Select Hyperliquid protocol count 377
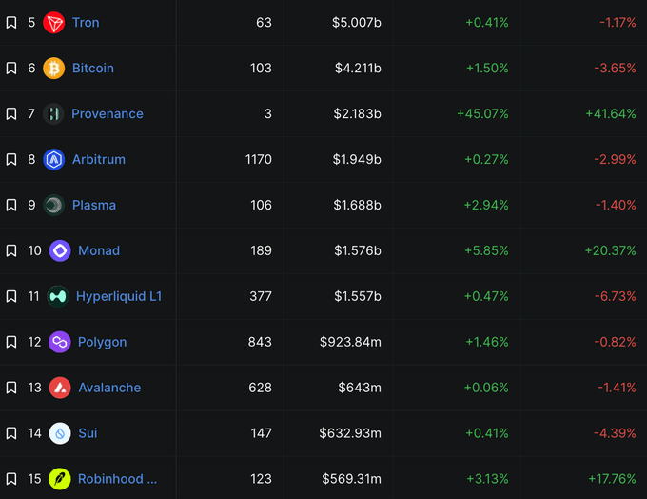 261,296
